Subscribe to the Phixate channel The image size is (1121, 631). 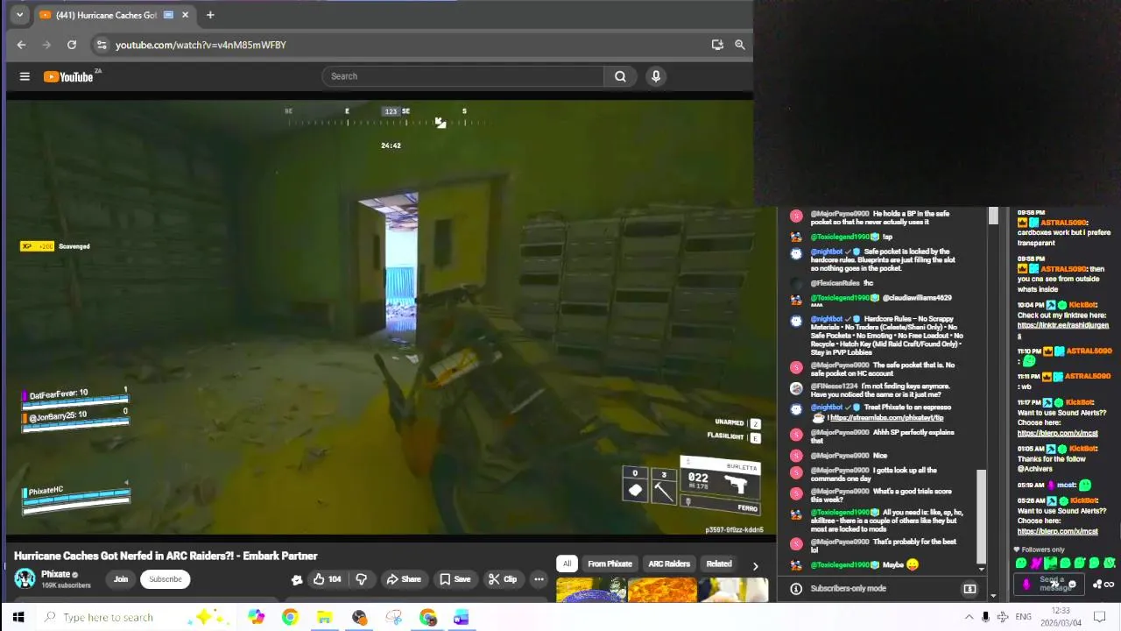(x=165, y=579)
